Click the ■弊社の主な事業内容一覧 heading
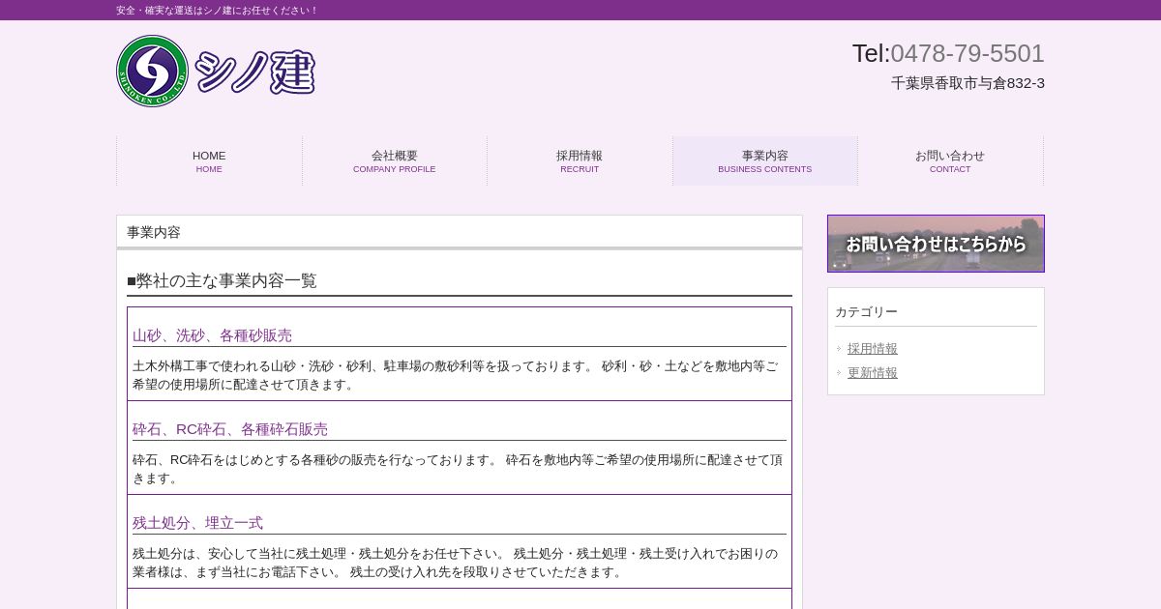 click(x=222, y=281)
